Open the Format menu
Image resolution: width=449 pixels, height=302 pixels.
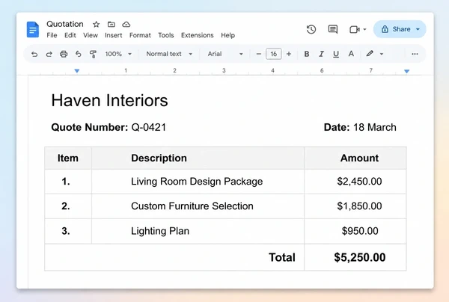coord(140,35)
